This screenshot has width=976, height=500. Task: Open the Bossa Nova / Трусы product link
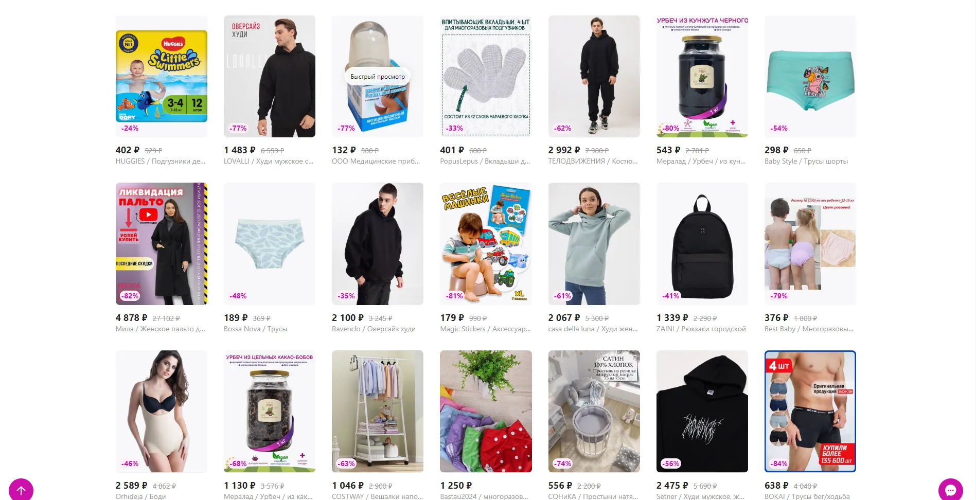coord(256,329)
